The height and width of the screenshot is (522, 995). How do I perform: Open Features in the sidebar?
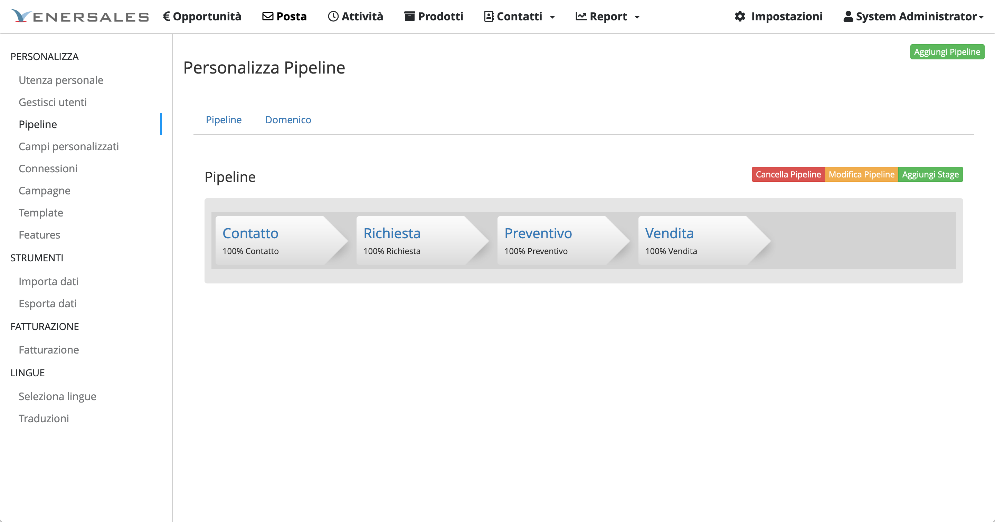click(39, 235)
